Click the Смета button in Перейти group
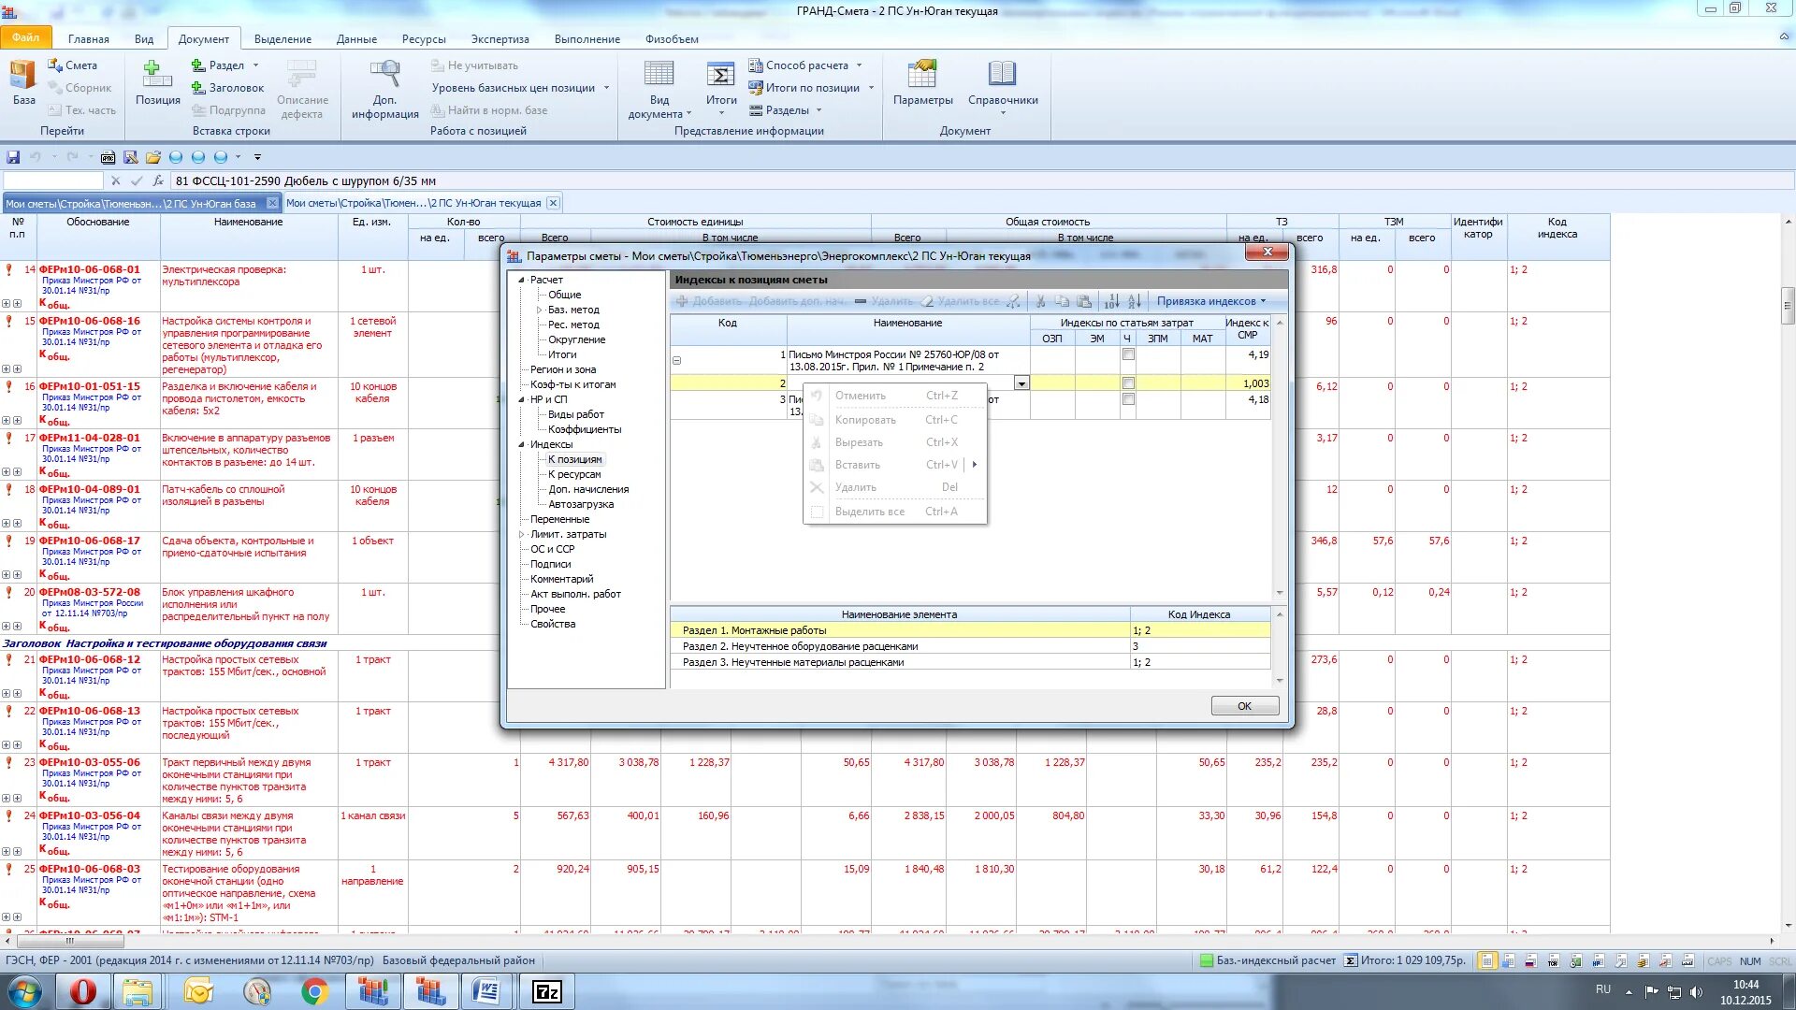 pos(72,65)
